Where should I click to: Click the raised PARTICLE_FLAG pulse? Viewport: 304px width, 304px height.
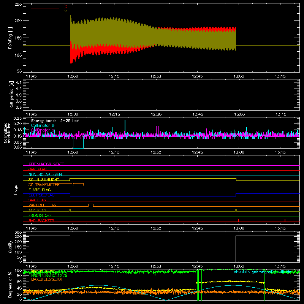(91, 205)
